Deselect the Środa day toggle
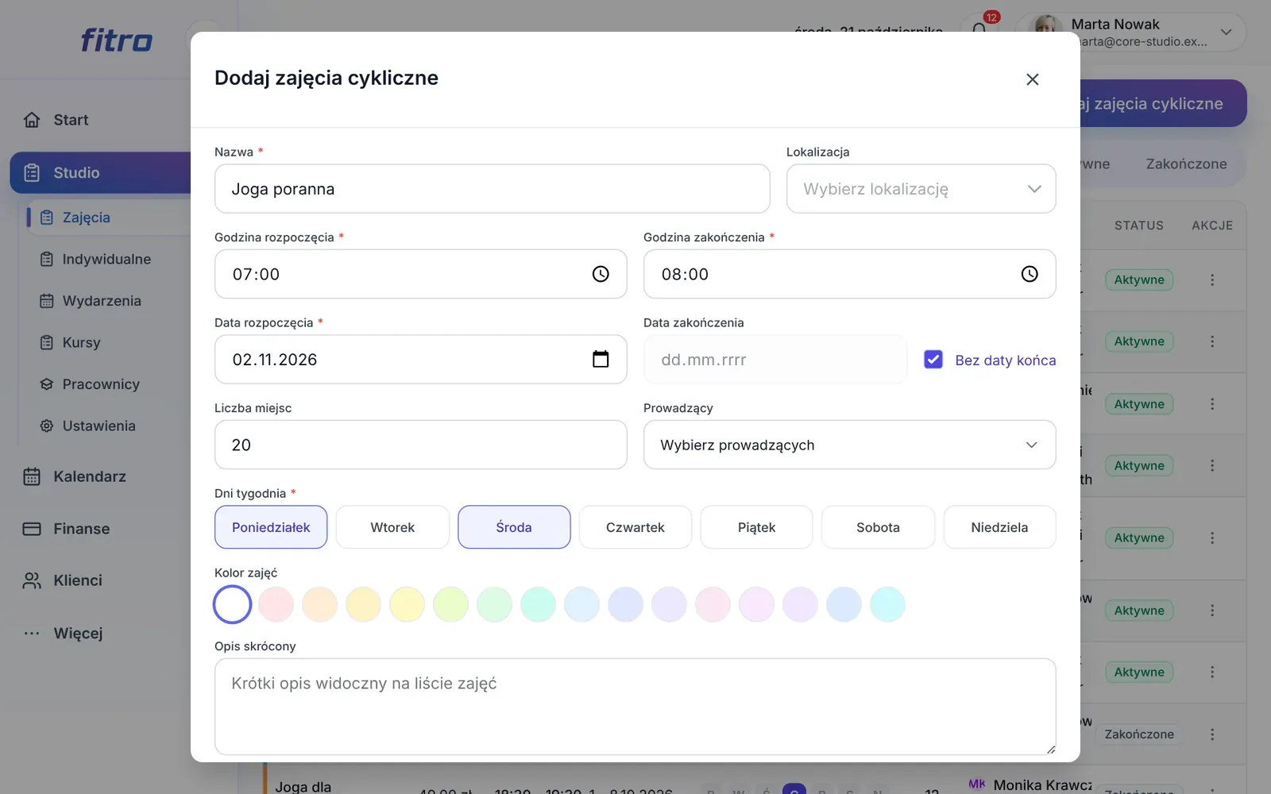 click(x=514, y=527)
